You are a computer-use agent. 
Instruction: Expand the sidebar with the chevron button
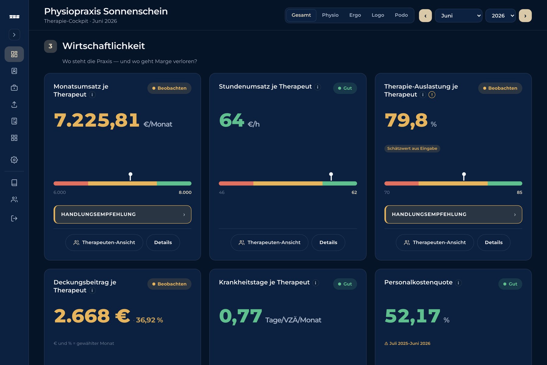[x=14, y=35]
